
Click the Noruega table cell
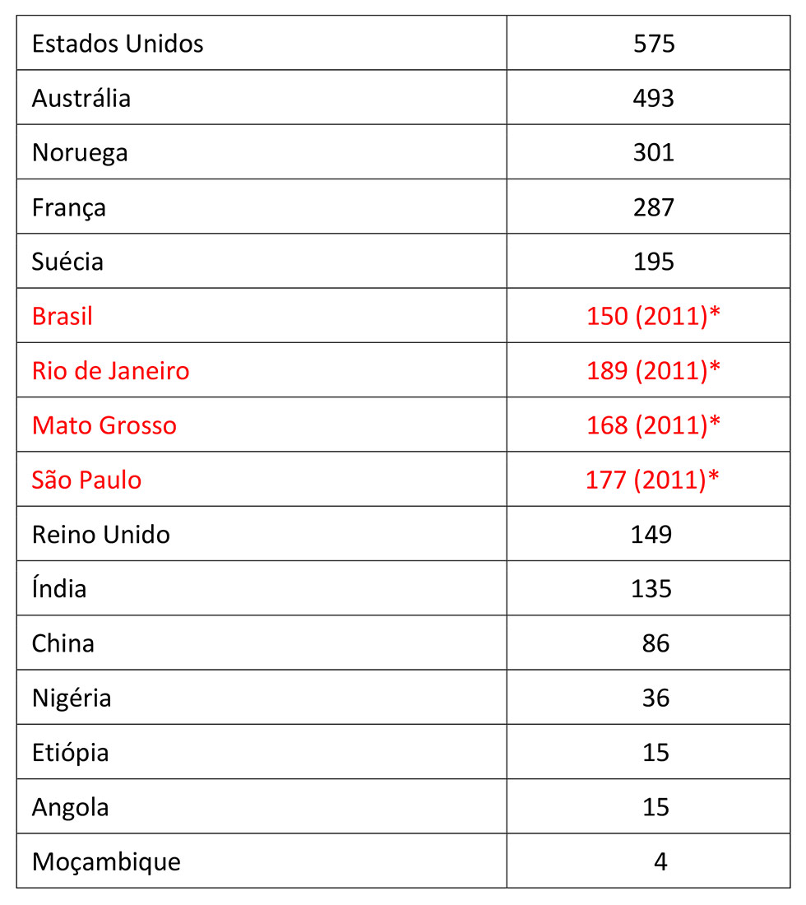80,152
